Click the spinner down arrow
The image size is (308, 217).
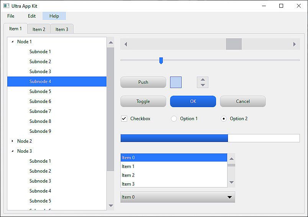(203, 85)
